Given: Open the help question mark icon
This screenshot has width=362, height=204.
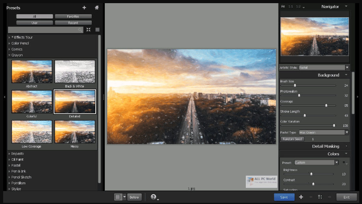Looking at the screenshot, I should point(153,197).
